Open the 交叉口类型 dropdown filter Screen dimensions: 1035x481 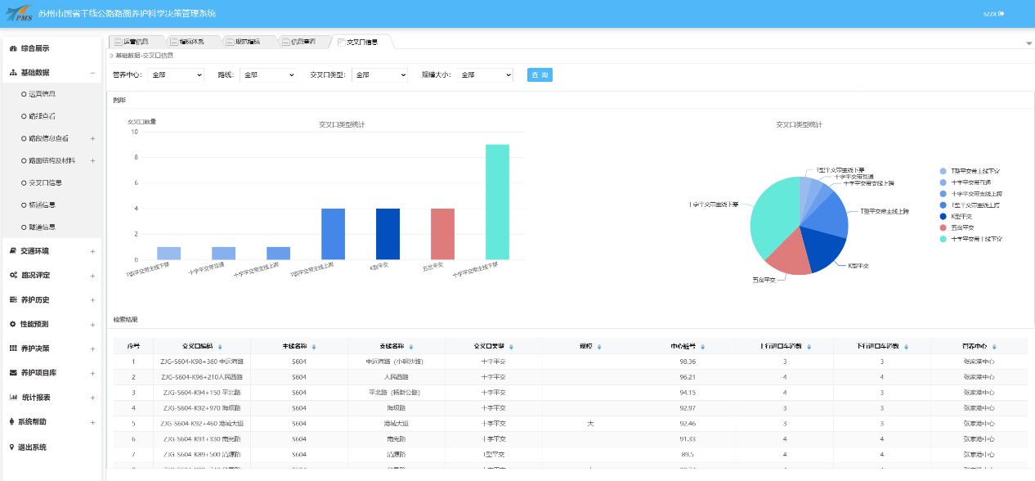pos(380,75)
